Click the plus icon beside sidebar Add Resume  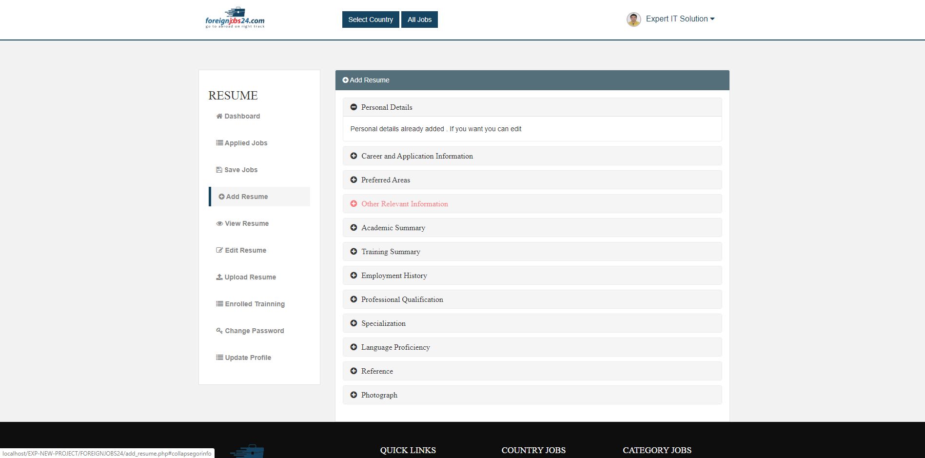tap(221, 197)
